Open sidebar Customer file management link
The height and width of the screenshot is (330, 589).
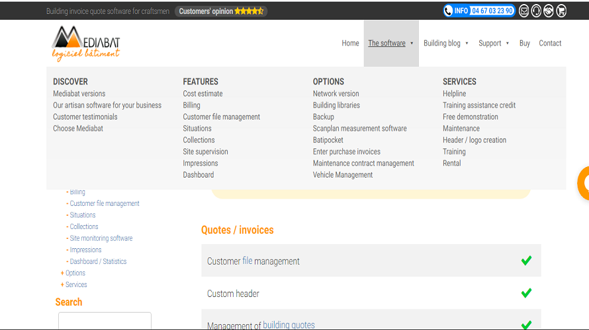click(105, 203)
